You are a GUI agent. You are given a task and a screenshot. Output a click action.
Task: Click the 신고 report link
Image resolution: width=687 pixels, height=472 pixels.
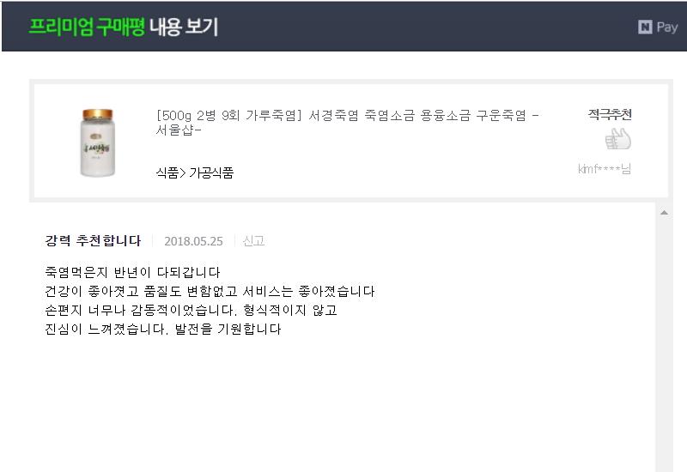click(253, 241)
